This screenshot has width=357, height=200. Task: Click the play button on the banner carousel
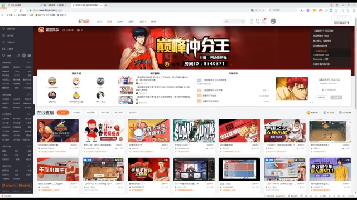pyautogui.click(x=167, y=64)
